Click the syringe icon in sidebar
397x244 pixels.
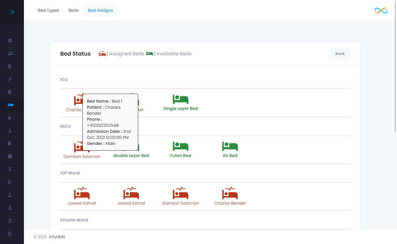coord(10,79)
